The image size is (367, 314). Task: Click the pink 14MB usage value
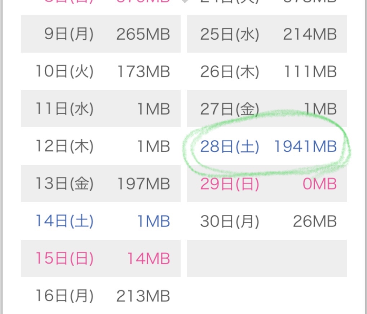(148, 258)
